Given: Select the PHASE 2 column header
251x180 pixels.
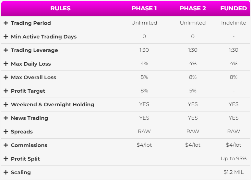Looking at the screenshot, I should (x=193, y=8).
